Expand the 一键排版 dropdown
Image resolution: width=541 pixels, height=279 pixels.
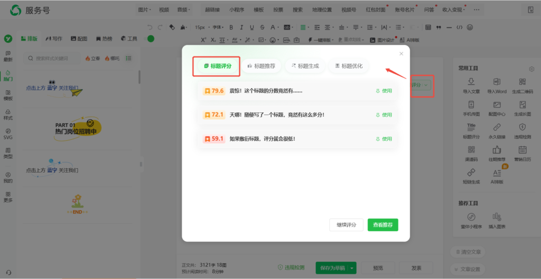(x=321, y=40)
